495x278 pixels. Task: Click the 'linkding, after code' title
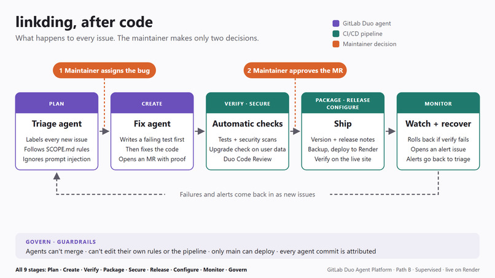pos(84,22)
